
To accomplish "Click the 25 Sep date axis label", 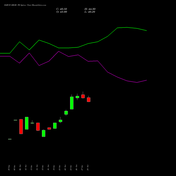I will click(9, 168).
